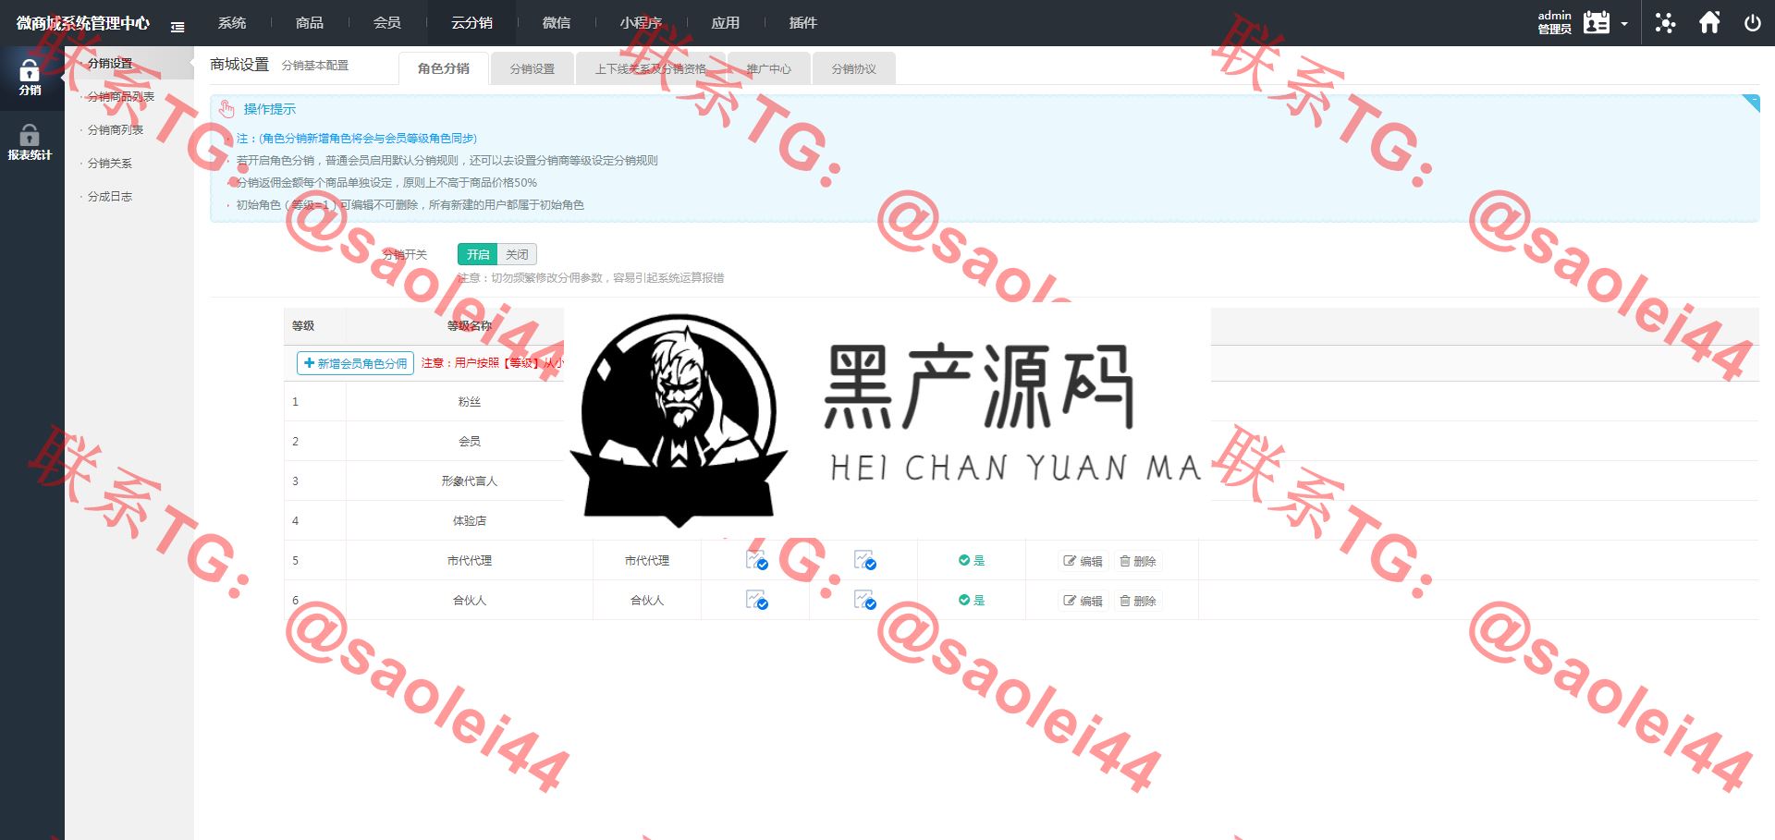Turn off distribution with the 关闭 switch
Image resolution: width=1775 pixels, height=840 pixels.
[517, 254]
